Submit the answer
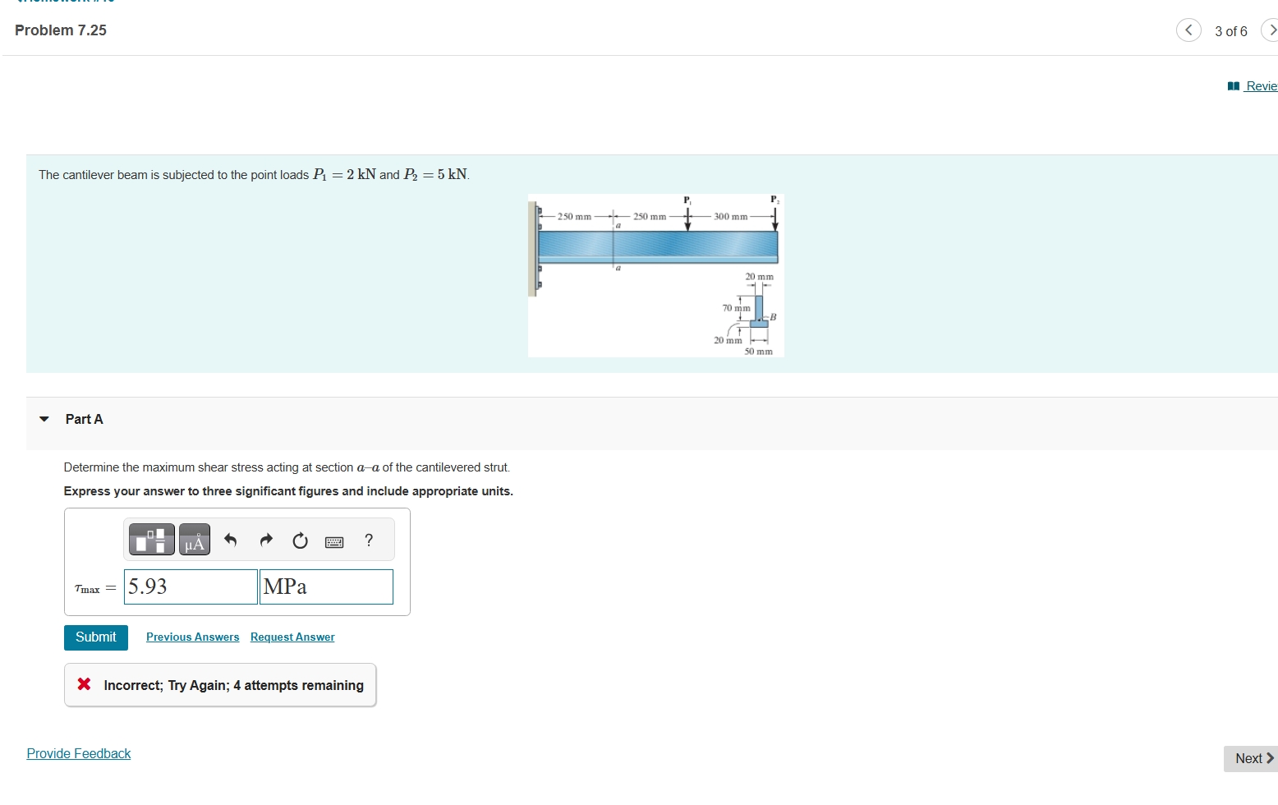The height and width of the screenshot is (805, 1278). [96, 637]
